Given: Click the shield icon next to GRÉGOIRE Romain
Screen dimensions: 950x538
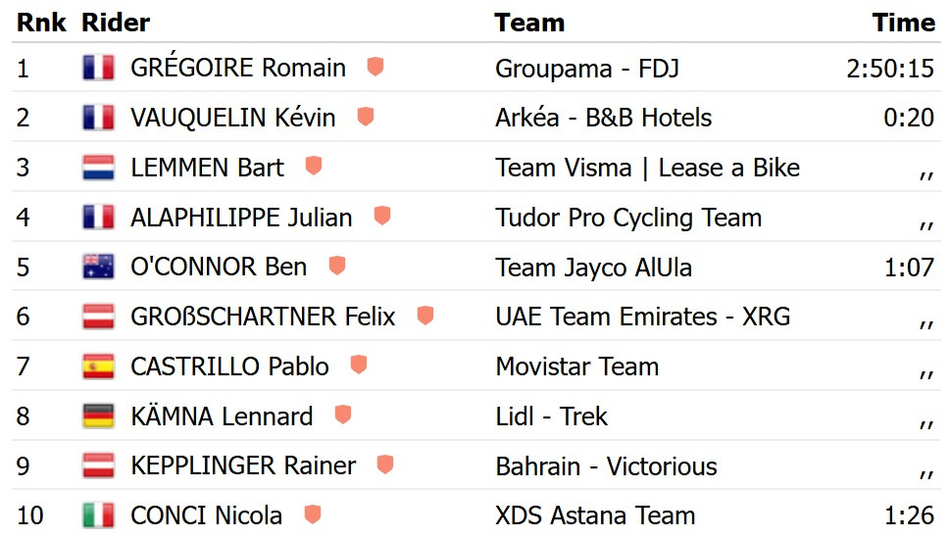Looking at the screenshot, I should [x=375, y=67].
